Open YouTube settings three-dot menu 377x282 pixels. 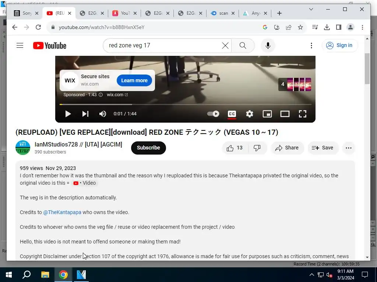click(311, 45)
